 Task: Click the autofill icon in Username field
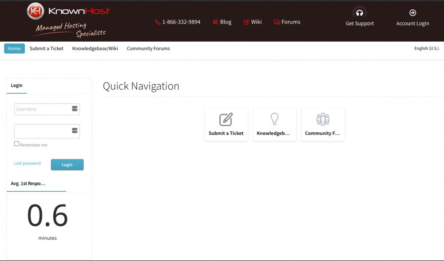(x=75, y=109)
